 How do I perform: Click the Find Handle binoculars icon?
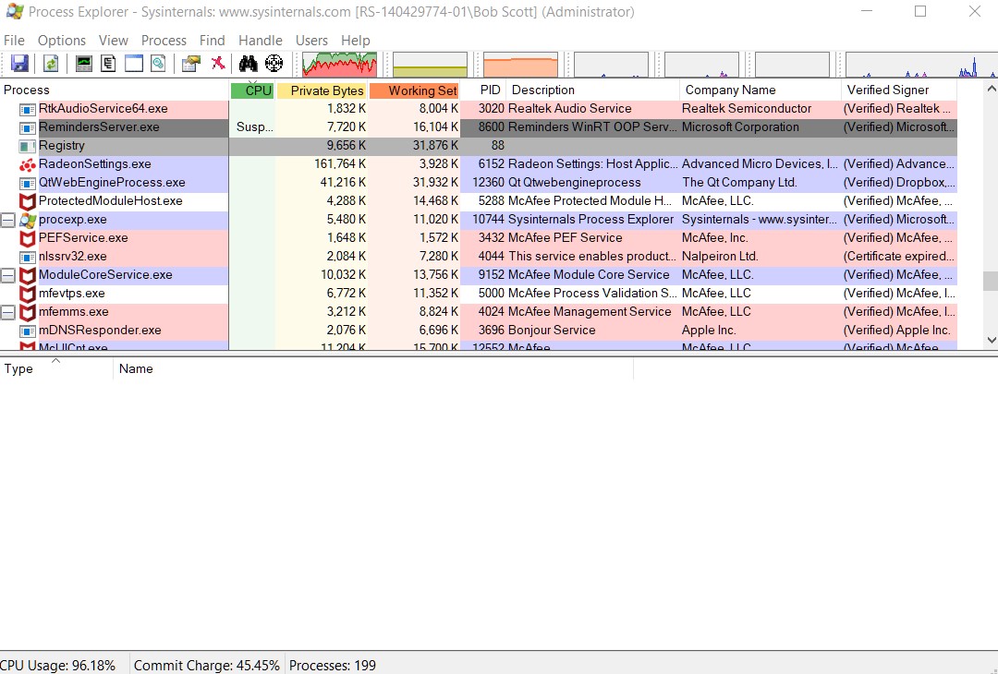(x=249, y=64)
